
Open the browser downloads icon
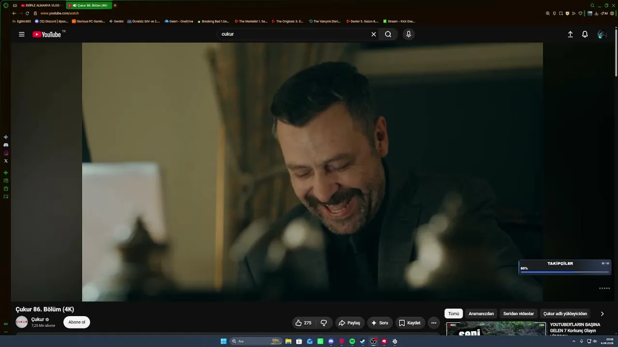[596, 13]
